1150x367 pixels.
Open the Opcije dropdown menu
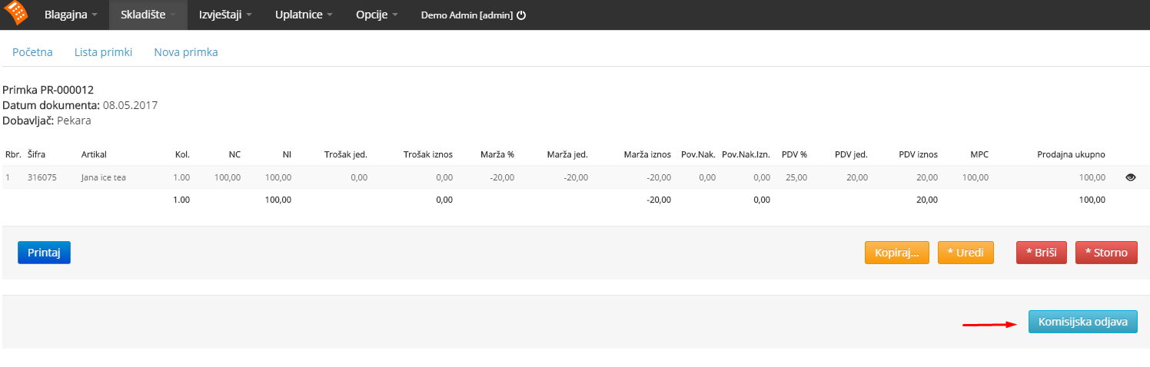[x=377, y=15]
